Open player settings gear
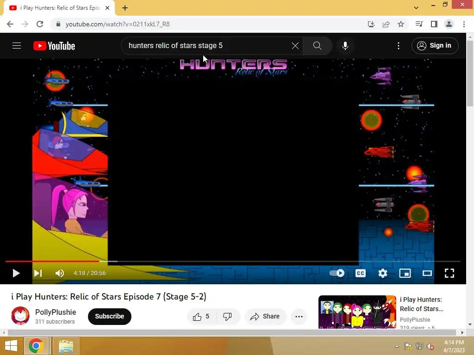Viewport: 474px width, 355px height. coord(383,273)
